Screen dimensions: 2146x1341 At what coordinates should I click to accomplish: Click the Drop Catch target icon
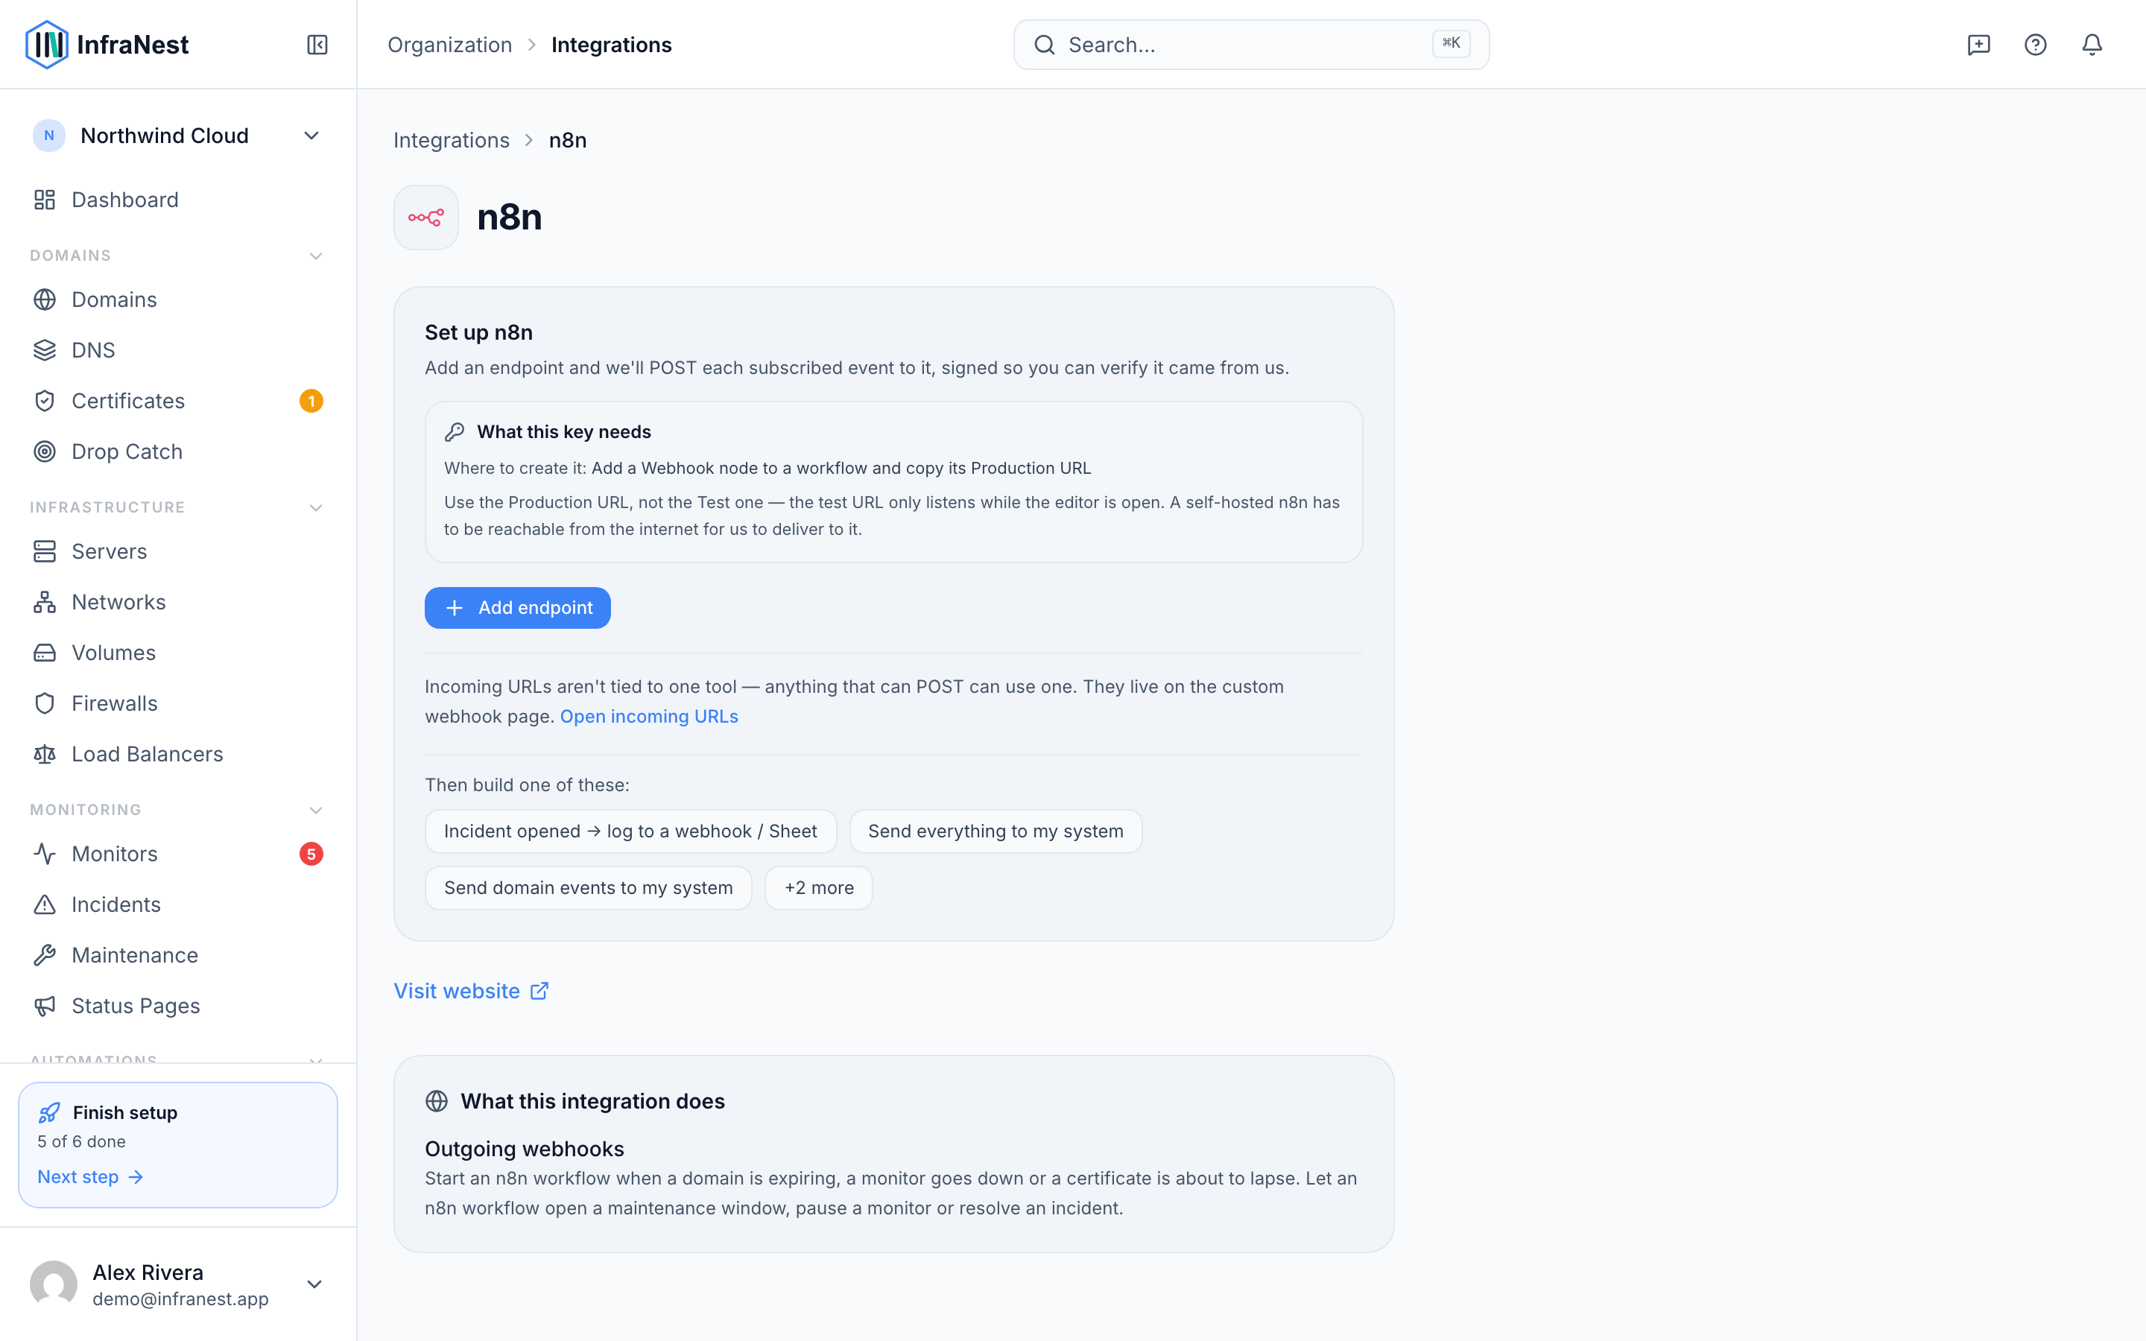pos(45,451)
